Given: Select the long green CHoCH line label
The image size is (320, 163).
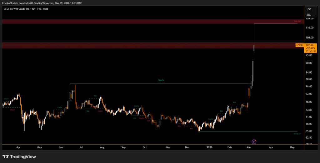Looking at the screenshot, I should tap(161, 80).
